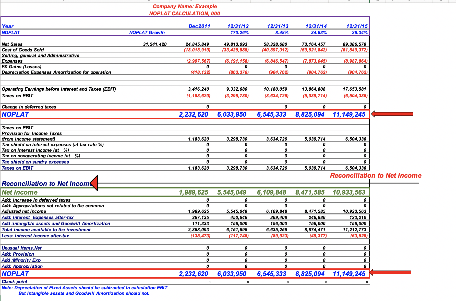
Task: Click the small purple line shape right of the header
Action: (401, 38)
